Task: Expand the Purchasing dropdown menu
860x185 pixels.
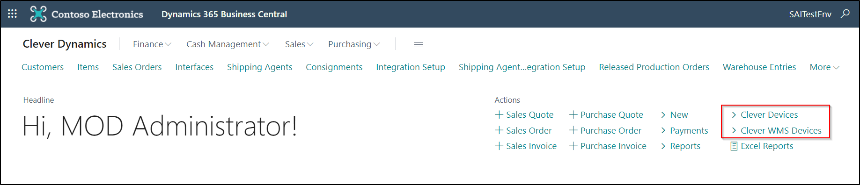Action: point(354,44)
